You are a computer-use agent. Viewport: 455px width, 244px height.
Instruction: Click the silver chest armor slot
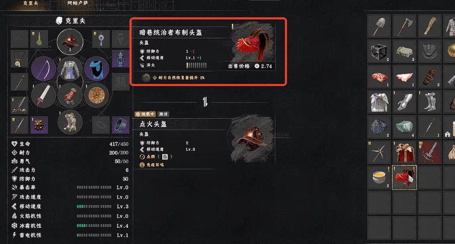[70, 69]
